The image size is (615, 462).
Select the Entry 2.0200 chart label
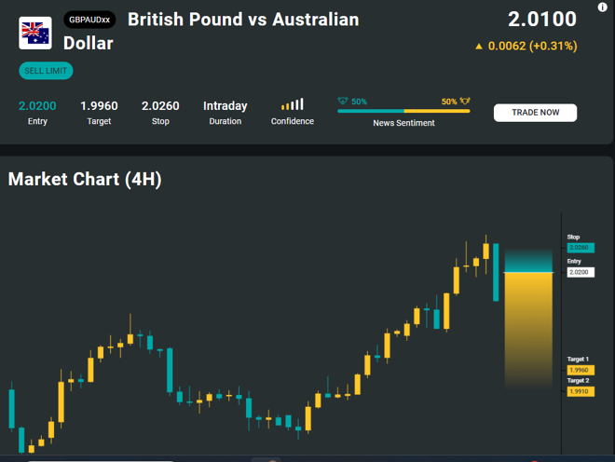tap(581, 272)
